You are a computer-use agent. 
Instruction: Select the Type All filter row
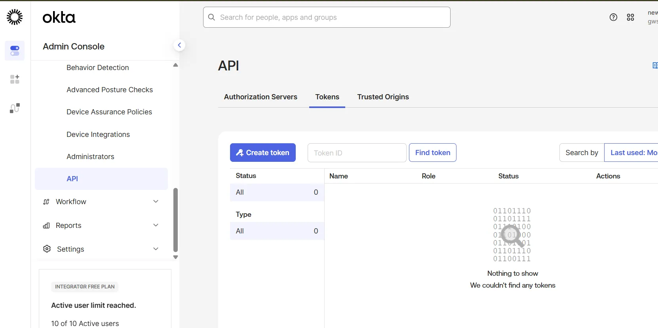point(277,231)
